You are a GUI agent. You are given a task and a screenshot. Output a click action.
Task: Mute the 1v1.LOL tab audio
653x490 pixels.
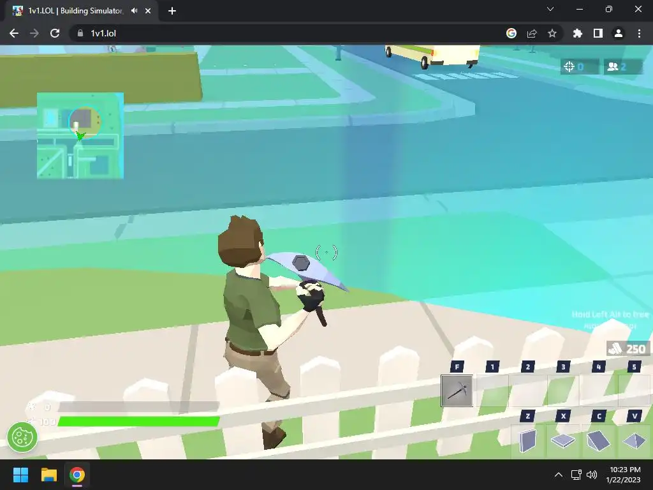coord(134,11)
